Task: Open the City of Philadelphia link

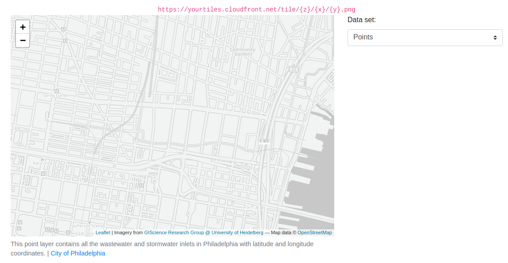Action: pos(78,253)
